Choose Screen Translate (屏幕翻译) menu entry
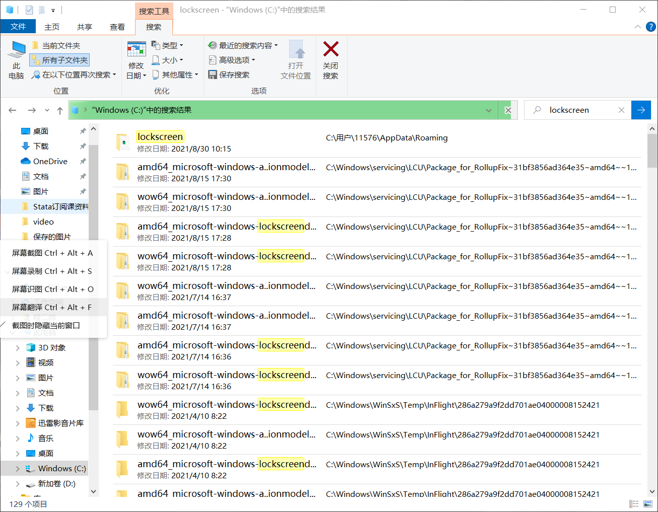This screenshot has width=658, height=512. click(52, 307)
